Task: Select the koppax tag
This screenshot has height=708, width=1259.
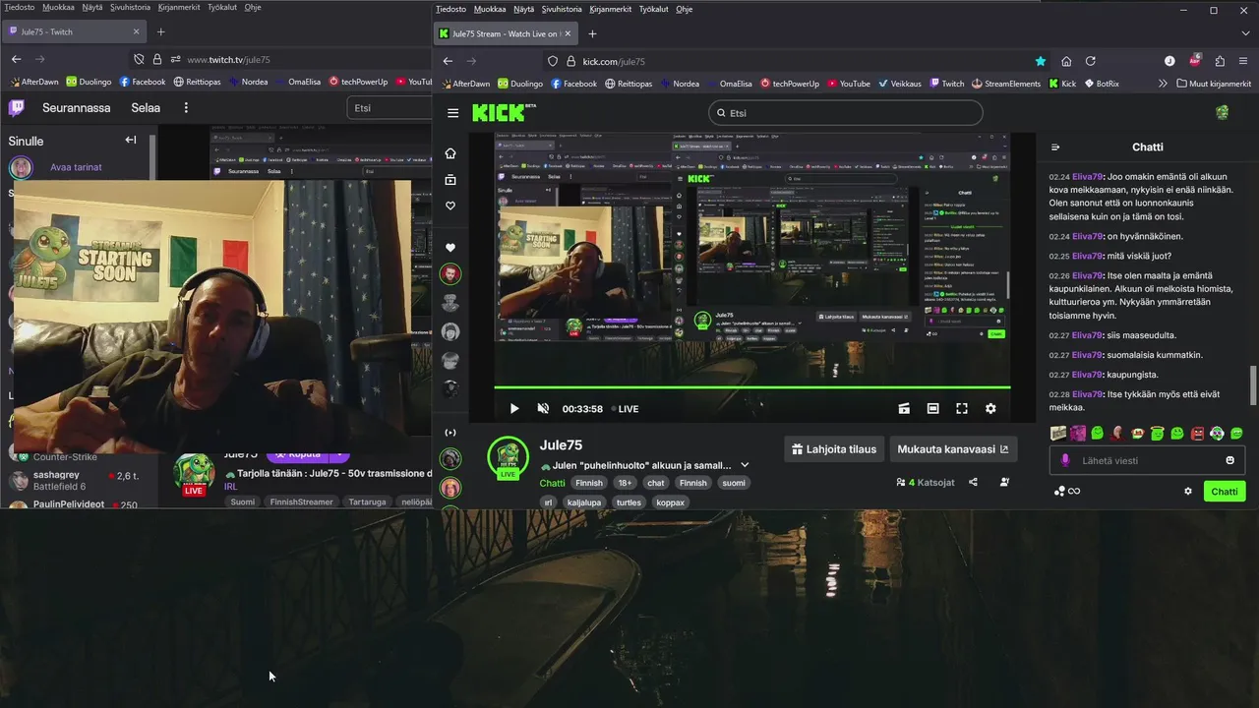Action: click(670, 502)
